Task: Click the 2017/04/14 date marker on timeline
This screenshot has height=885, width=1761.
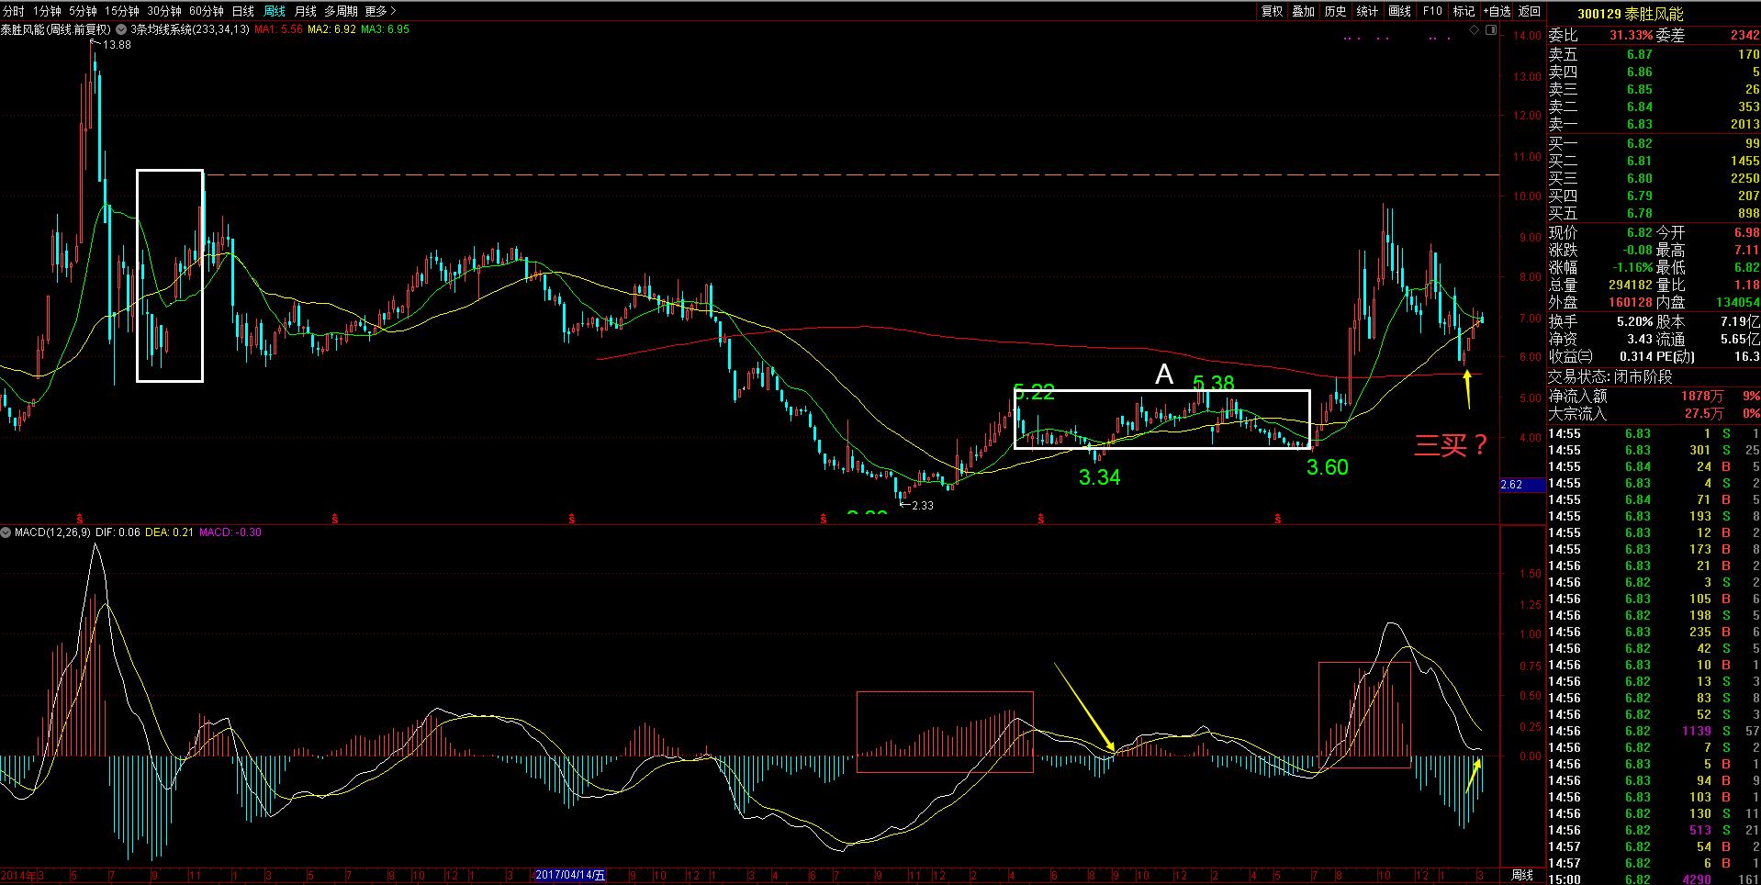Action: click(x=570, y=875)
